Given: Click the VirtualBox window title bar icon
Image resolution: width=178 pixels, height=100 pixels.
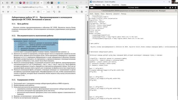Looking at the screenshot, I should pos(91,2).
